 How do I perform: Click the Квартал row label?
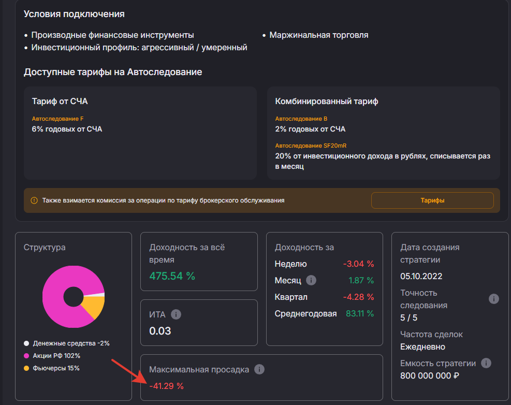coord(291,297)
